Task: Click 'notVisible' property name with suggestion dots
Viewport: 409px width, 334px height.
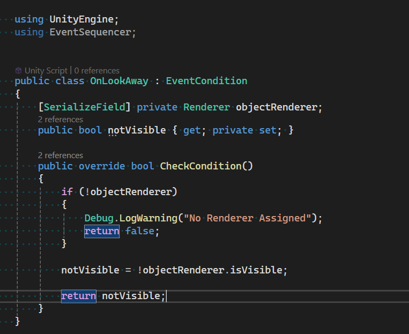Action: pyautogui.click(x=137, y=130)
